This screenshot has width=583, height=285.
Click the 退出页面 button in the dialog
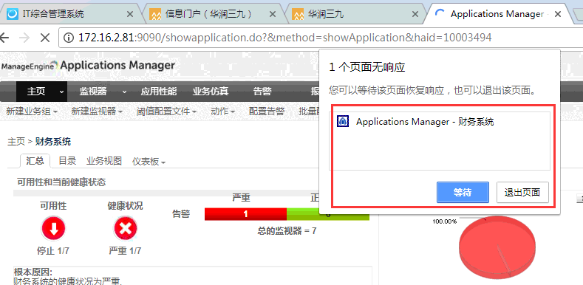(x=522, y=193)
